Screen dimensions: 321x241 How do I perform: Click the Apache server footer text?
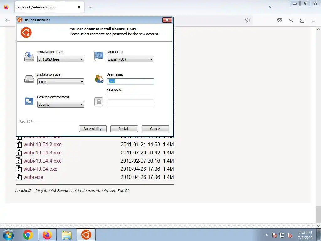pos(72,190)
